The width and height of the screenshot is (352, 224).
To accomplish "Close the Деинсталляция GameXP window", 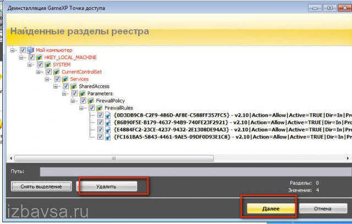I will [x=345, y=8].
